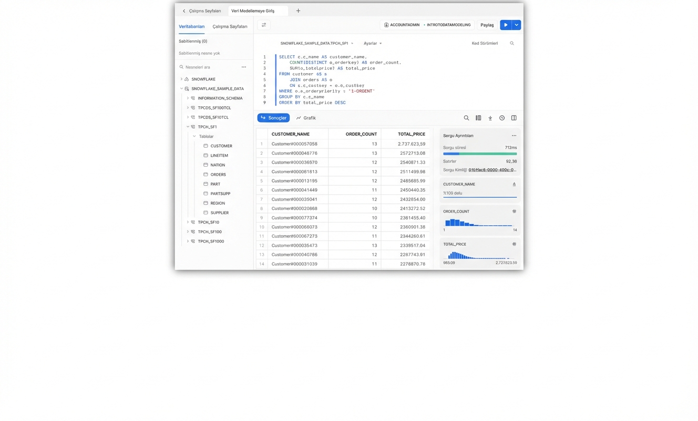
Task: Expand the TPCH_SF10 schema
Action: [188, 222]
